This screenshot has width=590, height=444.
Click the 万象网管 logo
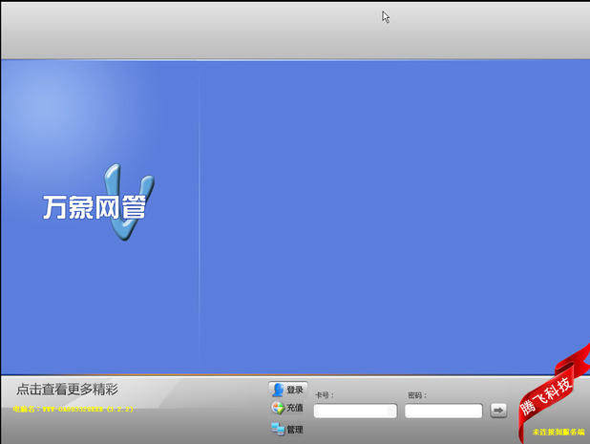(x=98, y=203)
